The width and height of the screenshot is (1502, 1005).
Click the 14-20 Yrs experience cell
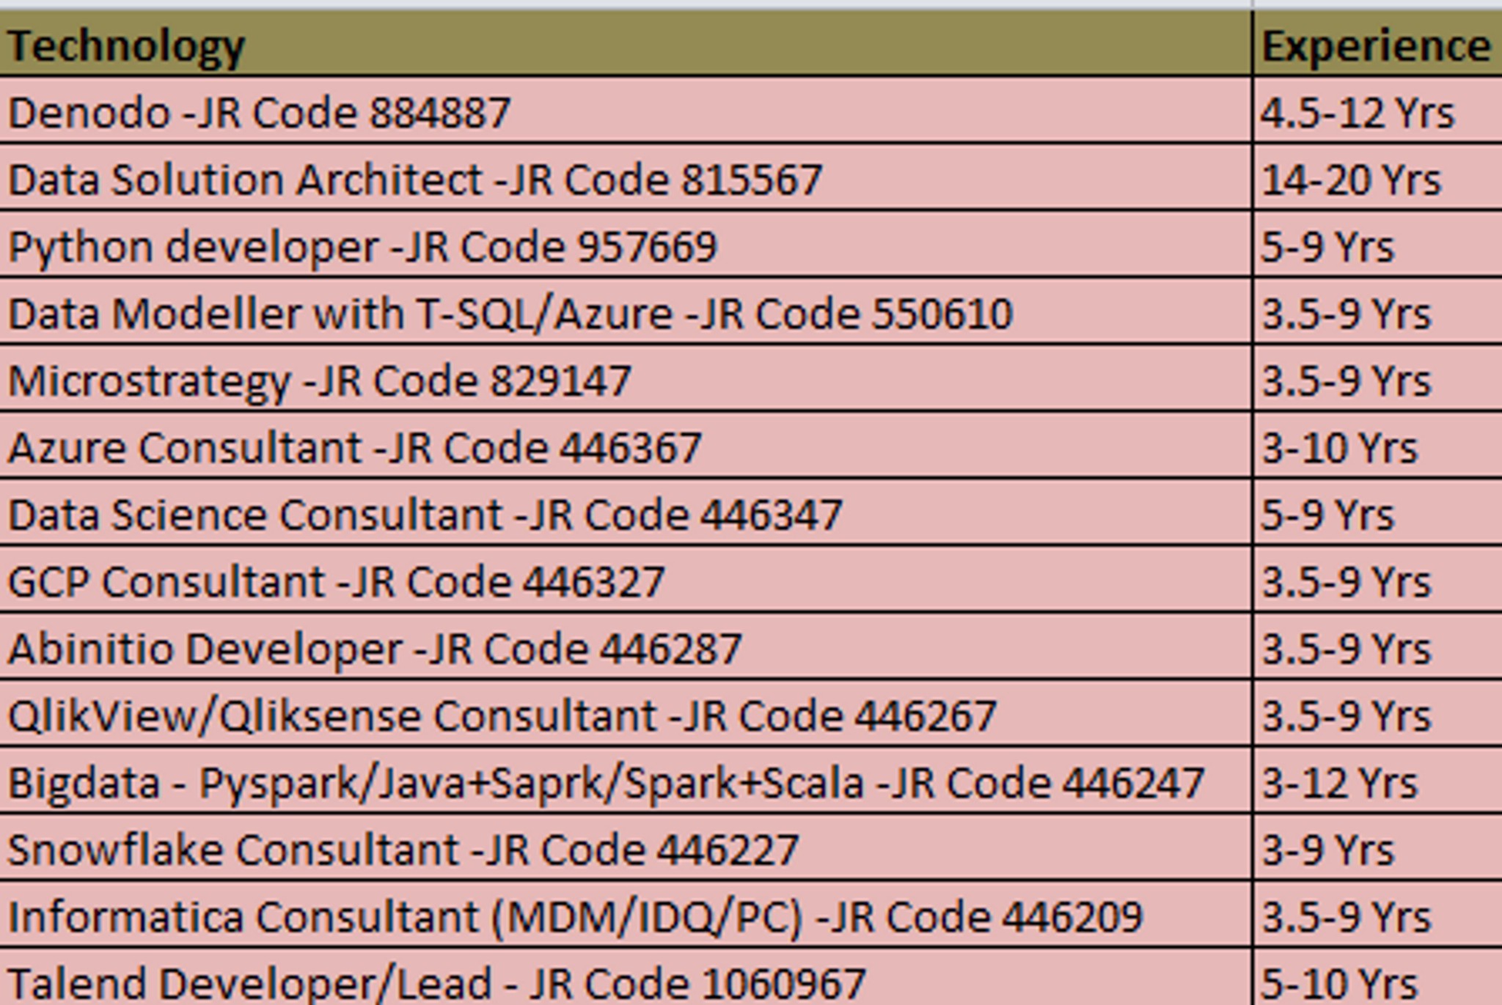click(x=1377, y=177)
